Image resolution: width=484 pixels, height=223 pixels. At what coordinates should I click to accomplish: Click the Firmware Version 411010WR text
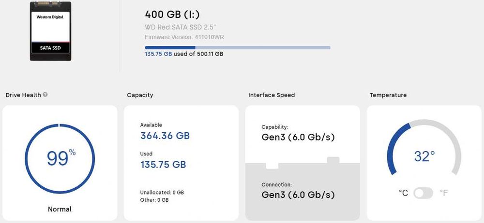184,37
